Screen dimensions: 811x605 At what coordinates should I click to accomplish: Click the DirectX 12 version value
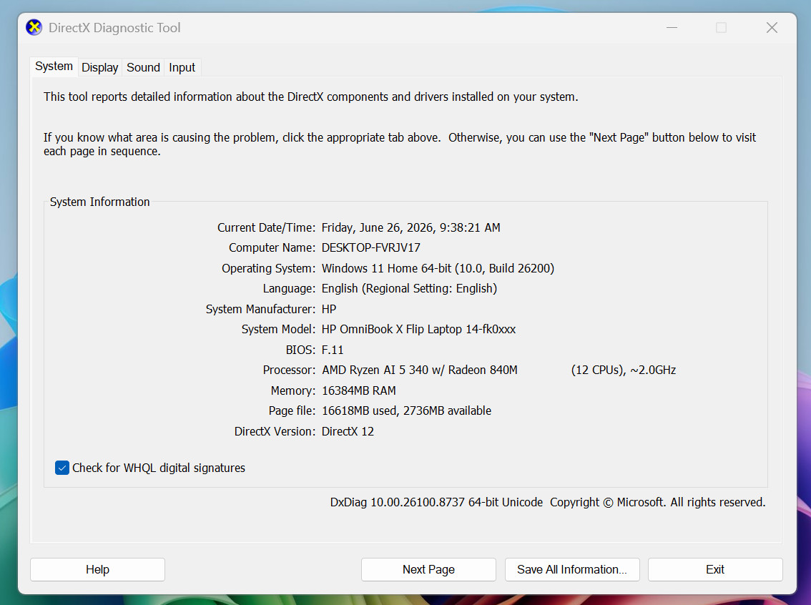point(348,432)
